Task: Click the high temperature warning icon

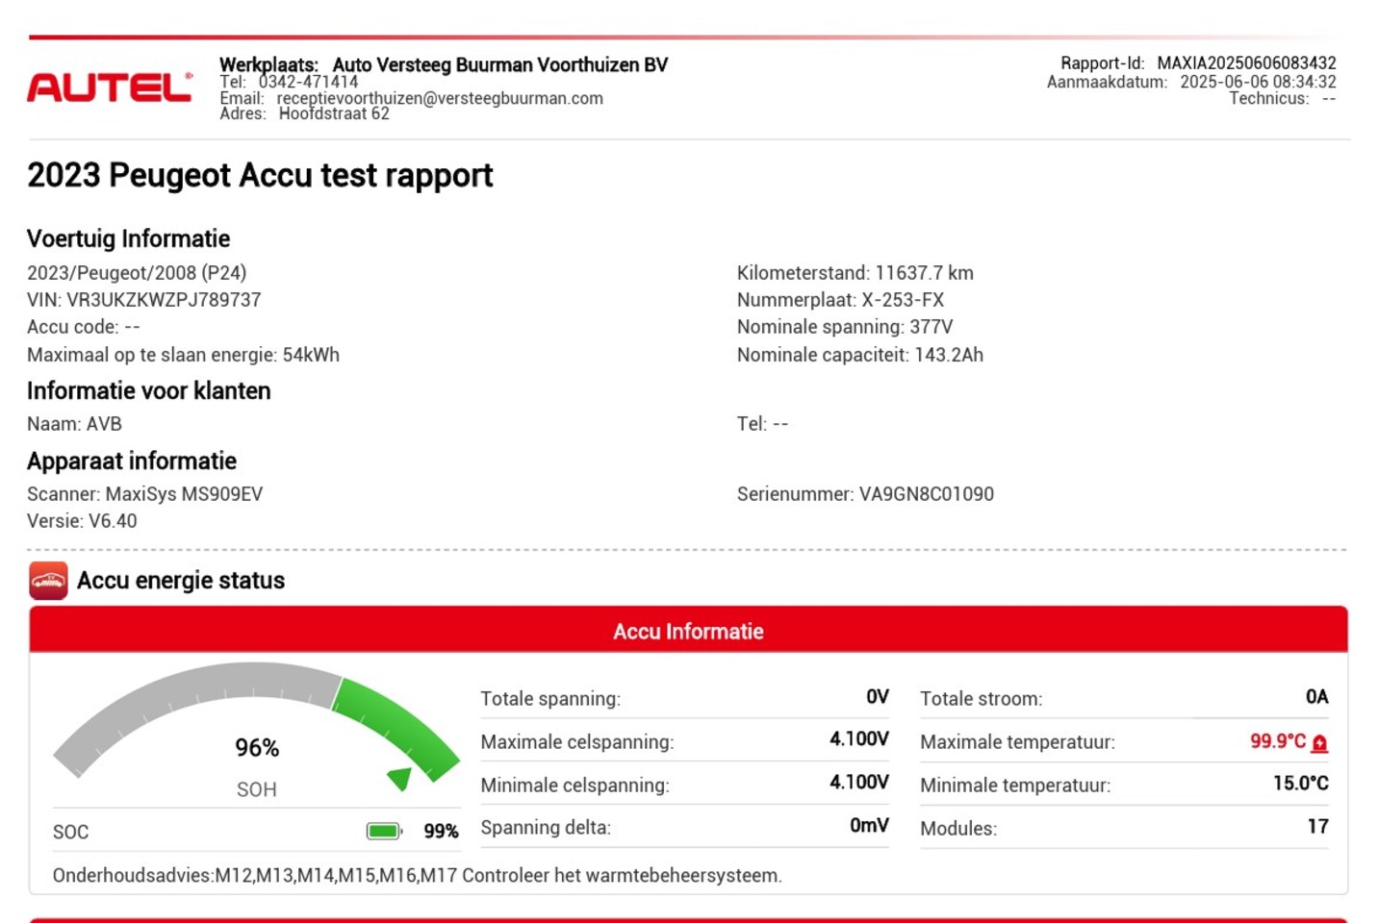Action: [x=1319, y=743]
